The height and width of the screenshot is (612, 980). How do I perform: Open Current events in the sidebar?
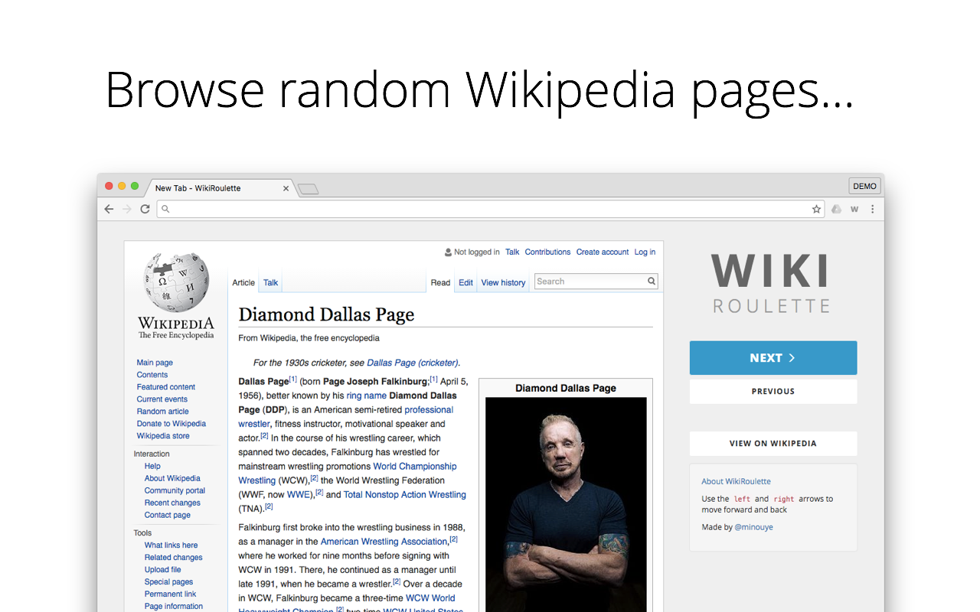(x=162, y=399)
